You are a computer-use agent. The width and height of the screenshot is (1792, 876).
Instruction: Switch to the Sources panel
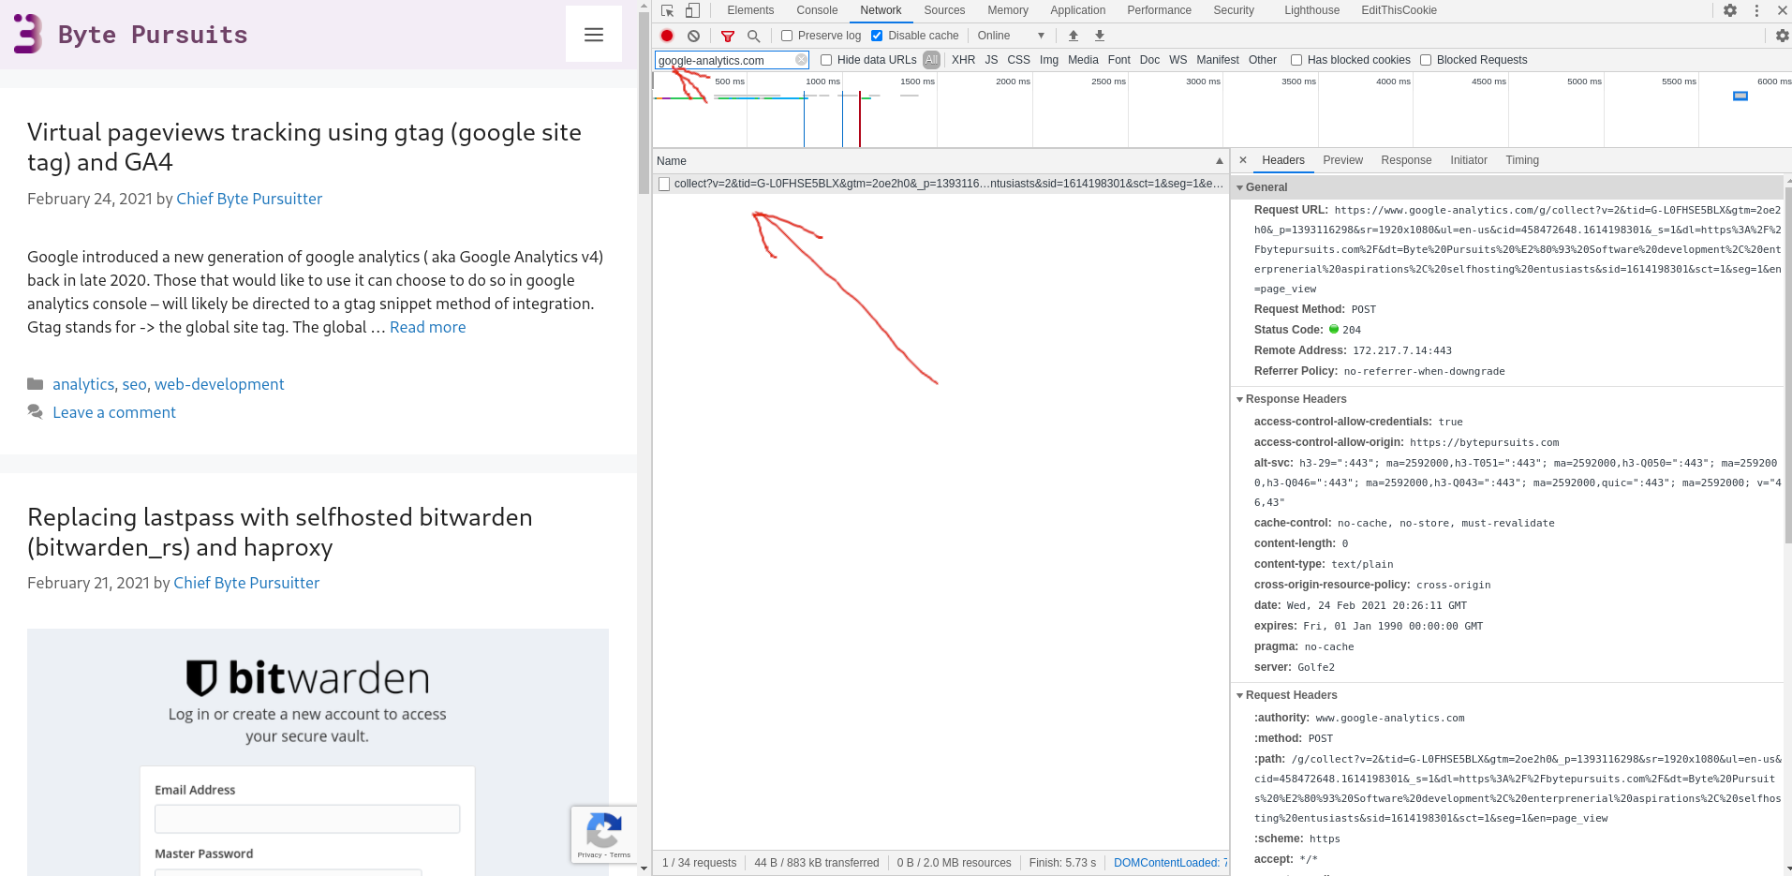943,10
